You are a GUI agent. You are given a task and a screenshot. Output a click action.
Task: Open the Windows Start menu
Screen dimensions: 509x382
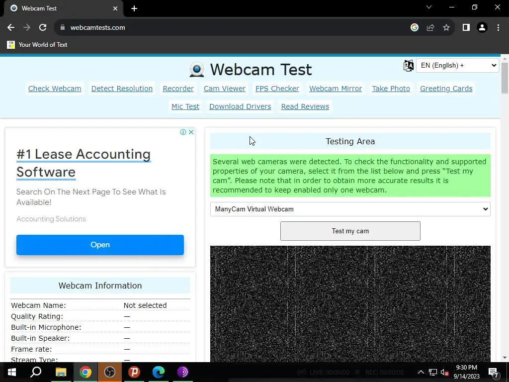click(12, 372)
